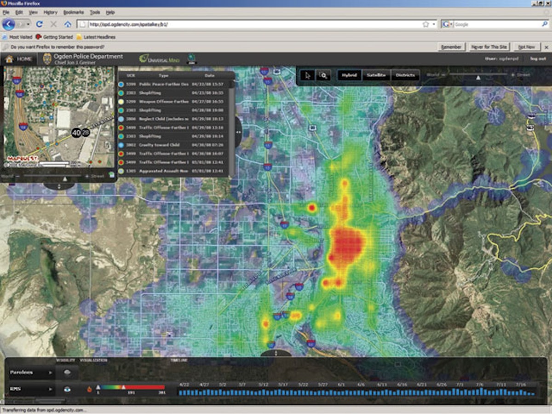Click the Never for This Site button
Viewport: 552px width, 414px height.
pos(489,47)
